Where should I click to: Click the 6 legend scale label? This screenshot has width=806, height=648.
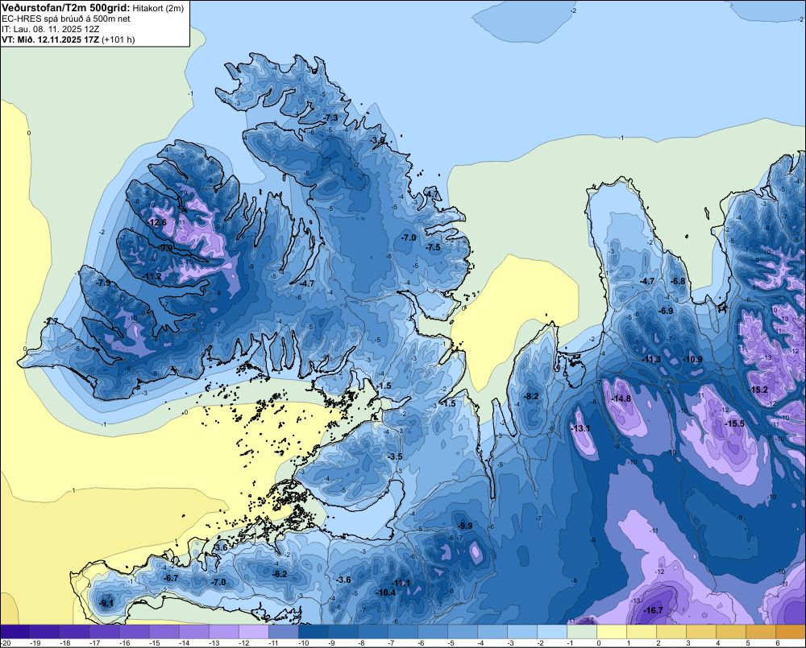coord(777,643)
